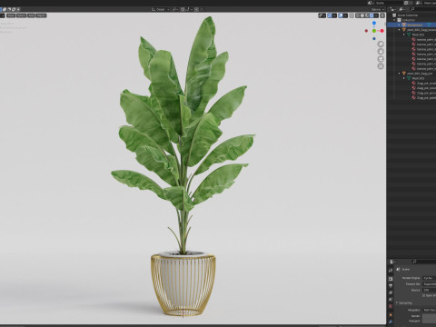Image resolution: width=436 pixels, height=327 pixels.
Task: Click the intersect selection mode icon
Action: click(x=18, y=9)
